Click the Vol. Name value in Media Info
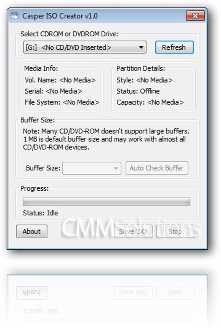Image resolution: width=221 pixels, height=328 pixels. [x=77, y=80]
